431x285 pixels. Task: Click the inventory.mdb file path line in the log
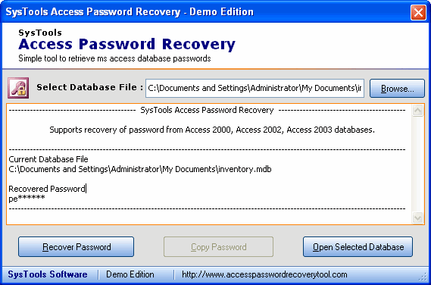[x=140, y=169]
